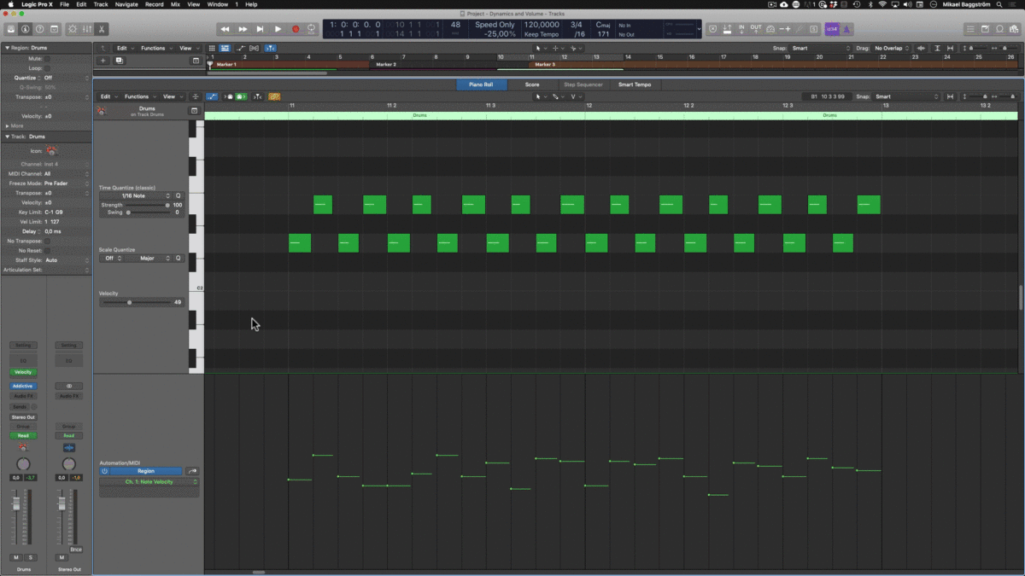This screenshot has height=576, width=1025.
Task: Toggle Cycle mode button
Action: pos(312,29)
